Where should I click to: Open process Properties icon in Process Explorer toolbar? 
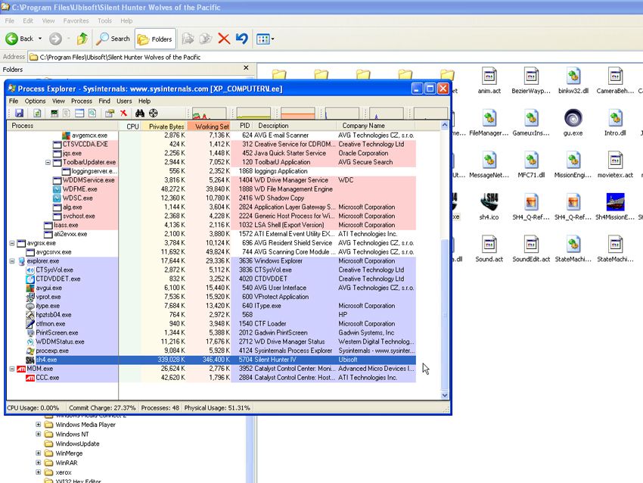coord(110,114)
